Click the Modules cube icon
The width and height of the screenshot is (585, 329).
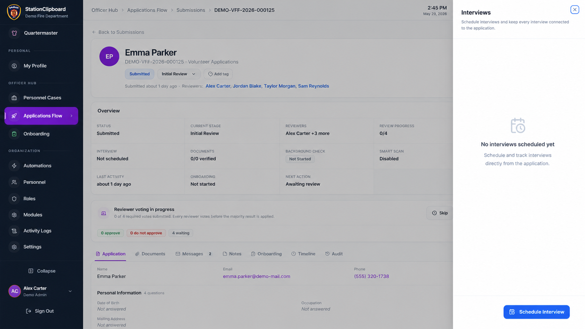click(14, 215)
